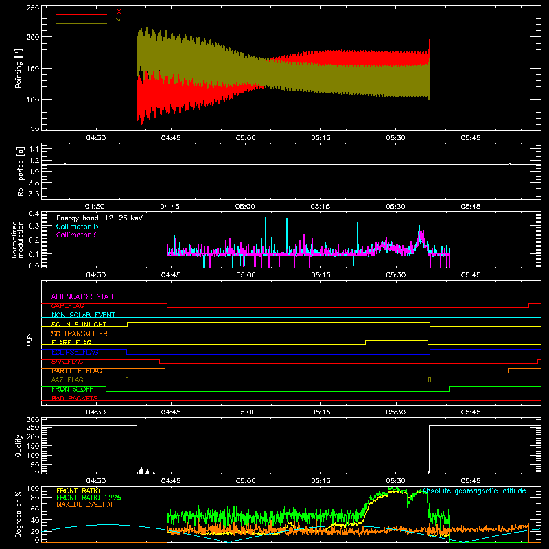Click the green FRONTS_OFF label
Viewport: 549px width, 549px height.
(x=72, y=389)
